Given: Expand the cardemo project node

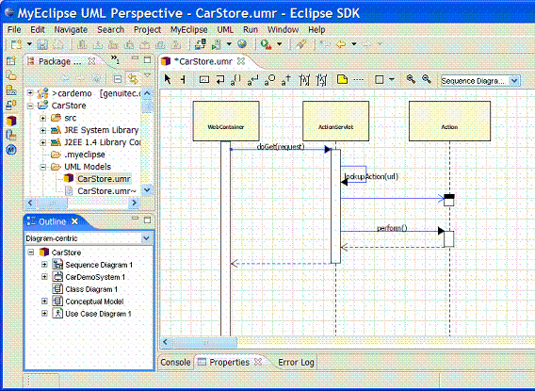Looking at the screenshot, I should point(30,92).
